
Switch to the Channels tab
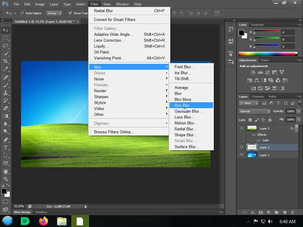click(258, 97)
